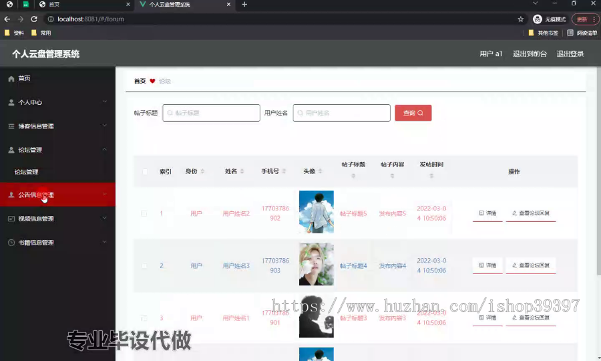Screen dimensions: 601x361
Task: Open the browser tab search dropdown
Action: tap(536, 3)
